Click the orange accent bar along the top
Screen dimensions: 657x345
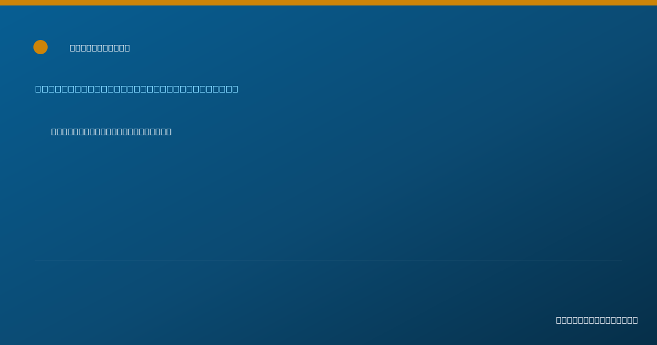click(328, 3)
